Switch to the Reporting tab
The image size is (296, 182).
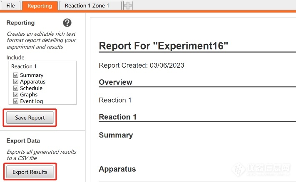40,6
